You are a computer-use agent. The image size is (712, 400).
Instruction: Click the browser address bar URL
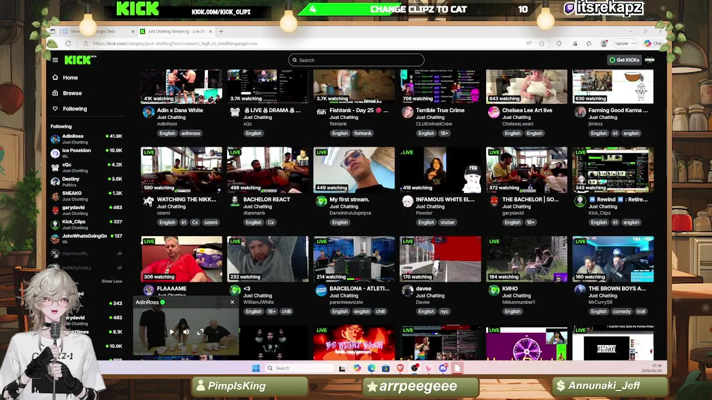click(175, 43)
